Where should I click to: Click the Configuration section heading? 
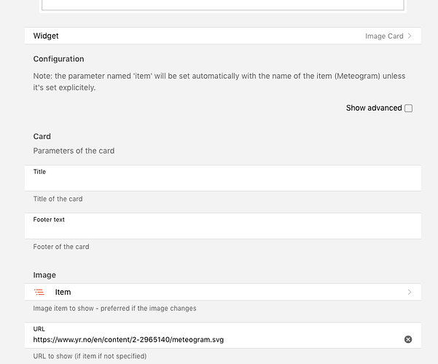58,59
